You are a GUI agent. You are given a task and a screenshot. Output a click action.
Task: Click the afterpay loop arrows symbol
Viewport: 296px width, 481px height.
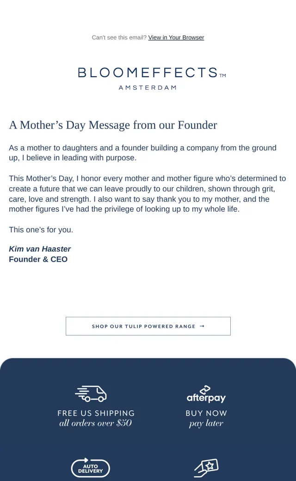(x=205, y=389)
